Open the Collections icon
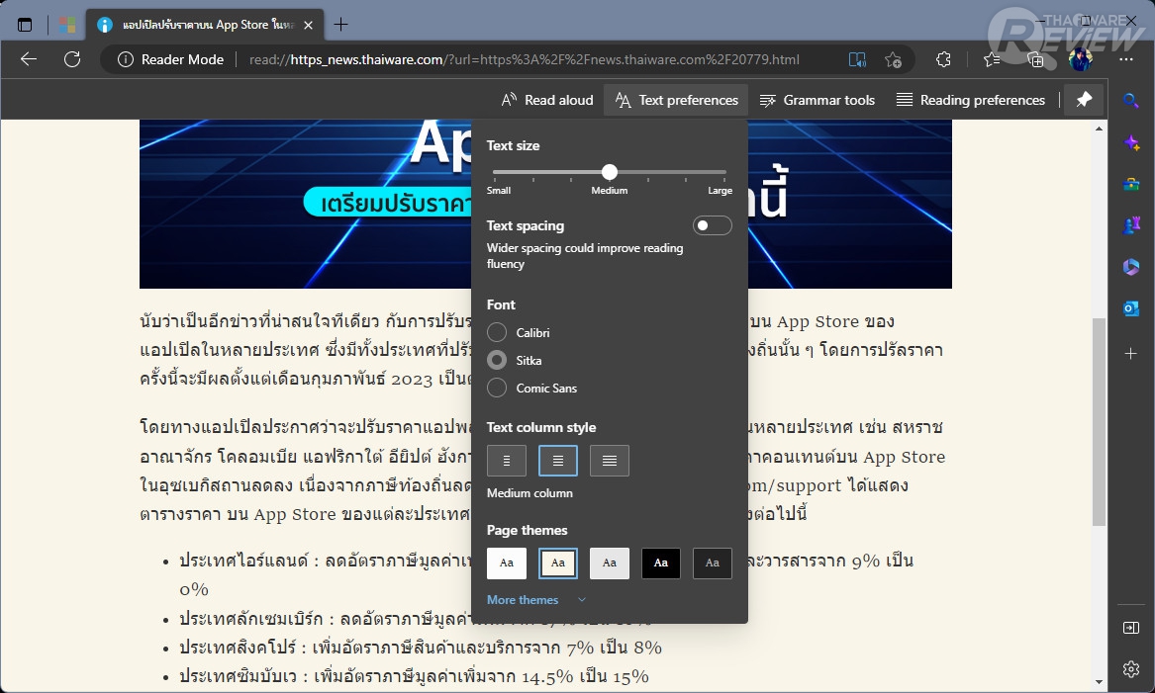1155x693 pixels. tap(1035, 59)
